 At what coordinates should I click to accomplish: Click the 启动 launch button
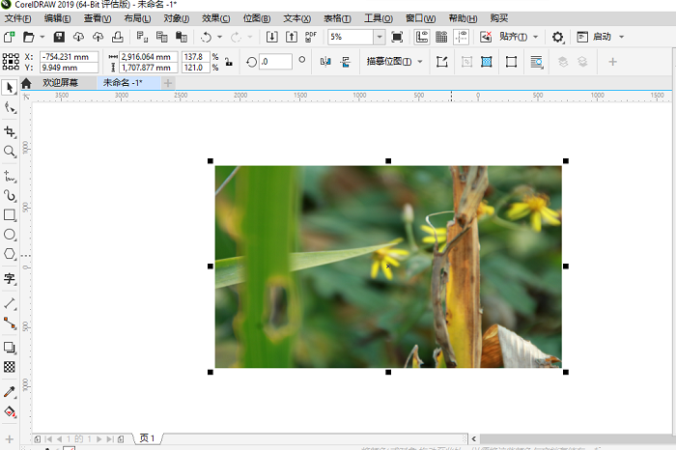601,37
